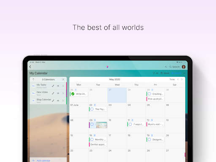Viewport: 216px width, 162px height.
Task: Go to the previous month
Action: (x=178, y=79)
